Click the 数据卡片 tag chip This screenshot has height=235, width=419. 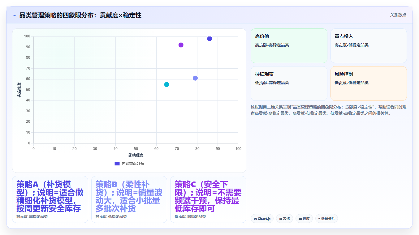(326, 219)
